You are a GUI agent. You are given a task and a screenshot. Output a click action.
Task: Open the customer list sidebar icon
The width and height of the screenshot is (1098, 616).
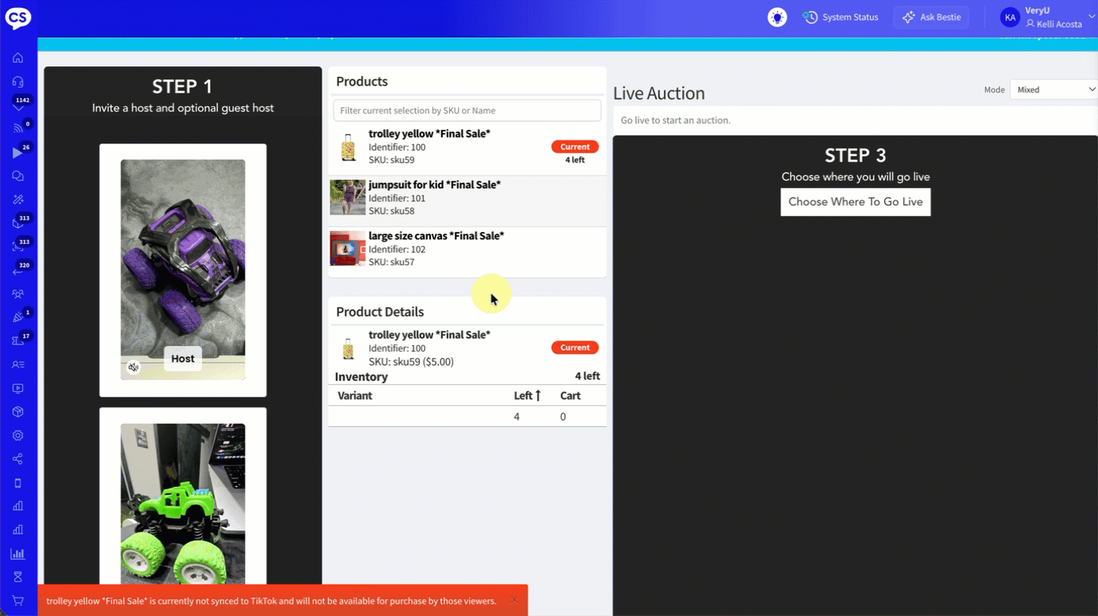coord(17,365)
